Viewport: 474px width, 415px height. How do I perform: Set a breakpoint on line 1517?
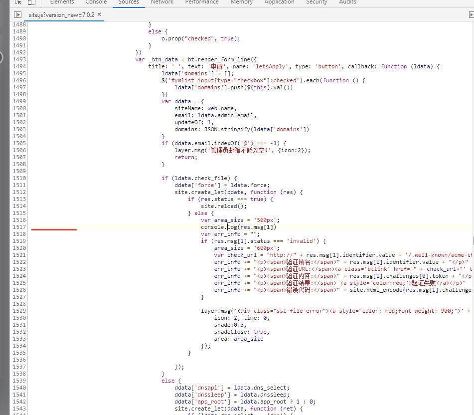tap(19, 227)
